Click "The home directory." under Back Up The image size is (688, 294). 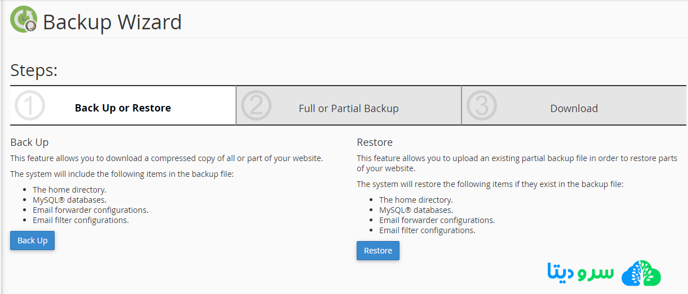coord(69,190)
